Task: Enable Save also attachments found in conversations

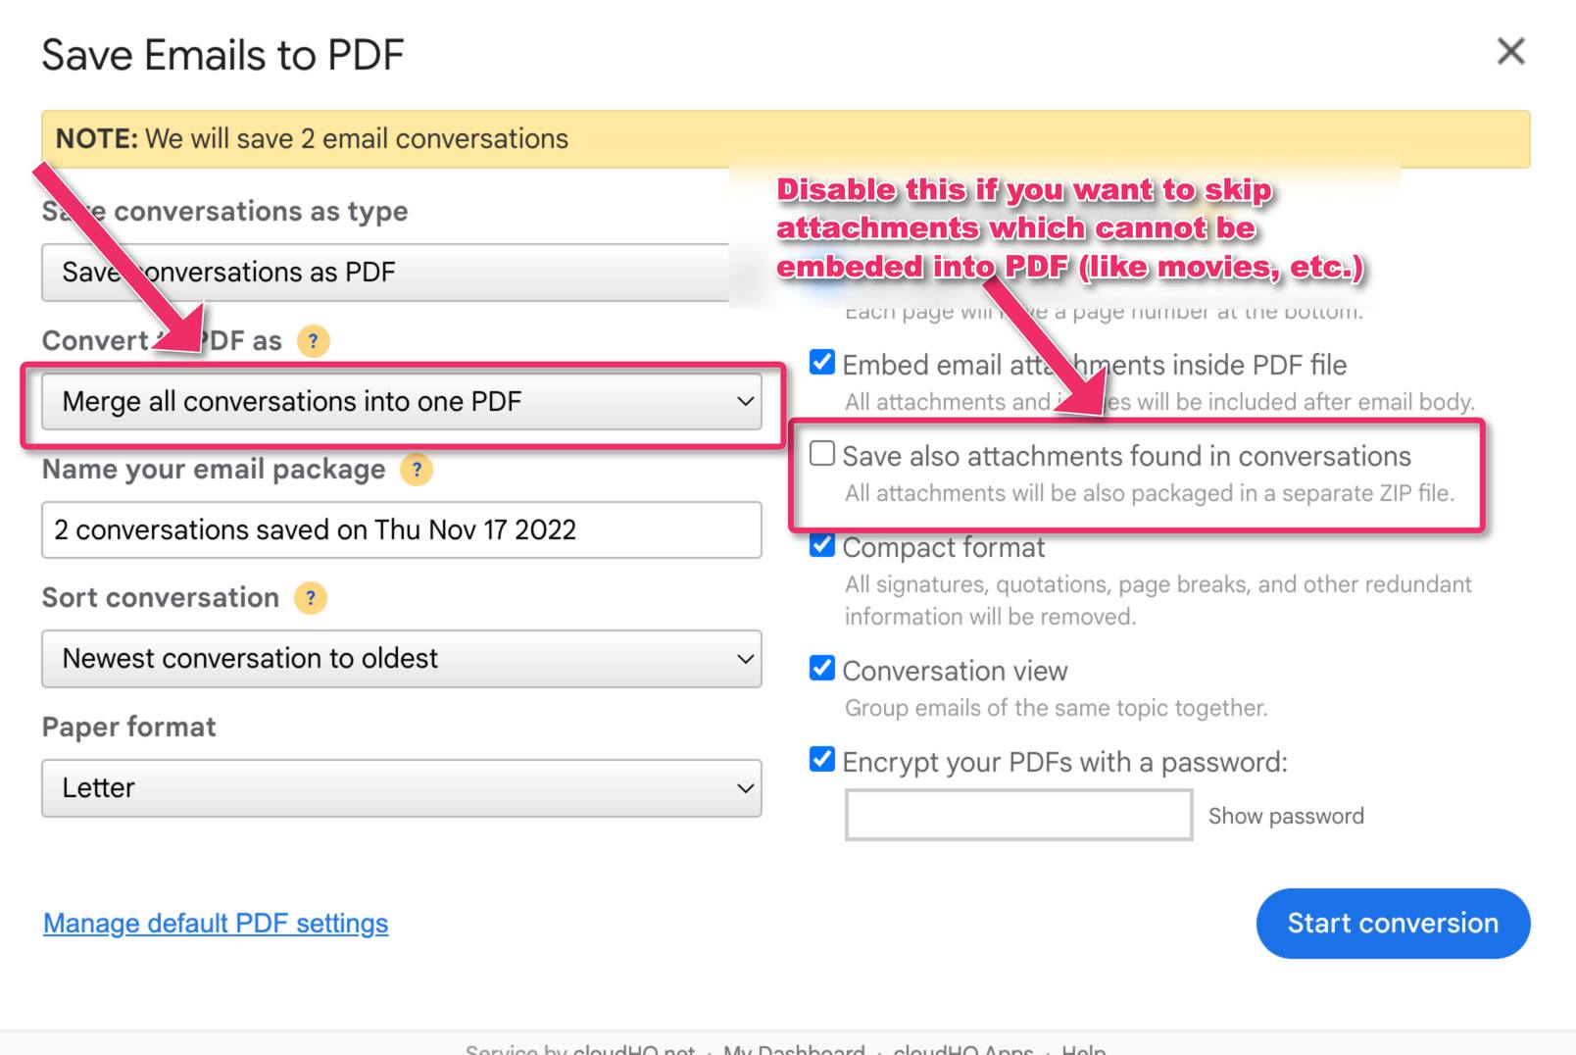Action: click(822, 453)
